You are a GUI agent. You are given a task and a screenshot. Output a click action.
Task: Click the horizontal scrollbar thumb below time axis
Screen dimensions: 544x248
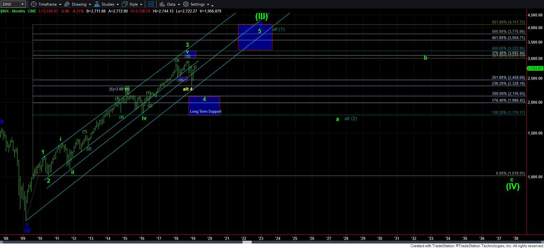click(247, 242)
